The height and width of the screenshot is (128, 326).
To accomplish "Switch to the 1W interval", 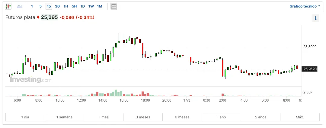I will coord(91,6).
